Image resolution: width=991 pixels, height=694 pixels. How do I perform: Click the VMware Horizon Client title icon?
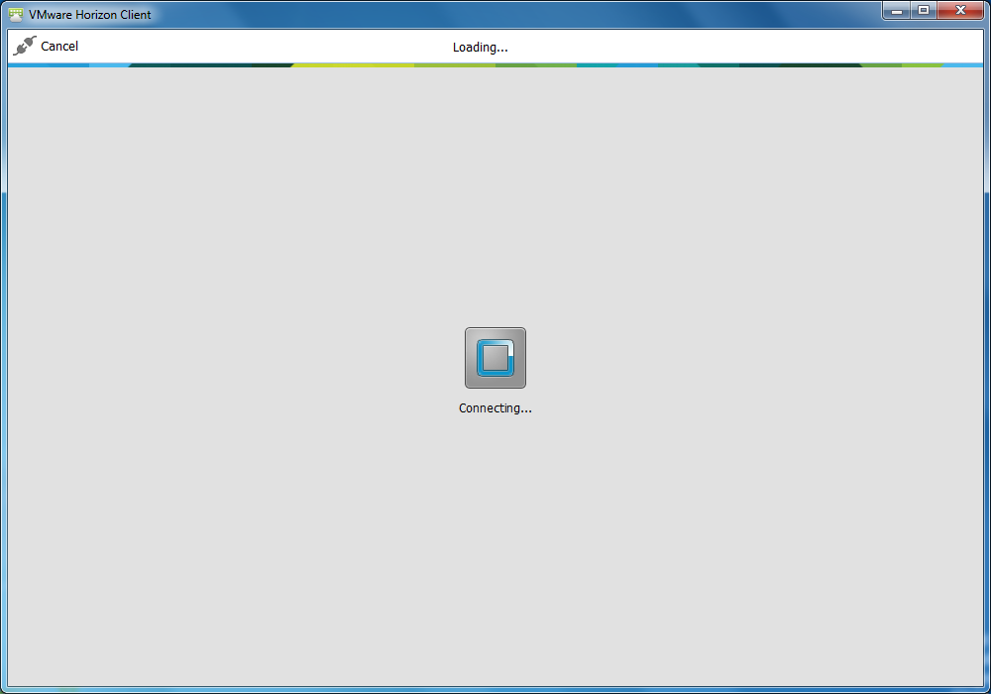(x=16, y=14)
